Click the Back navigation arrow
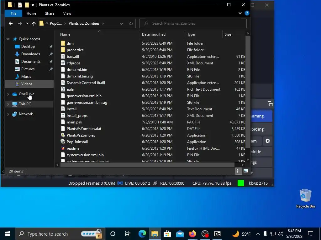Viewport: 321px width, 240px height. click(x=11, y=23)
